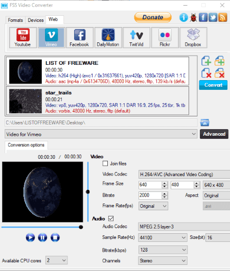Image resolution: width=230 pixels, height=271 pixels.
Task: Click the Convert button
Action: [213, 85]
